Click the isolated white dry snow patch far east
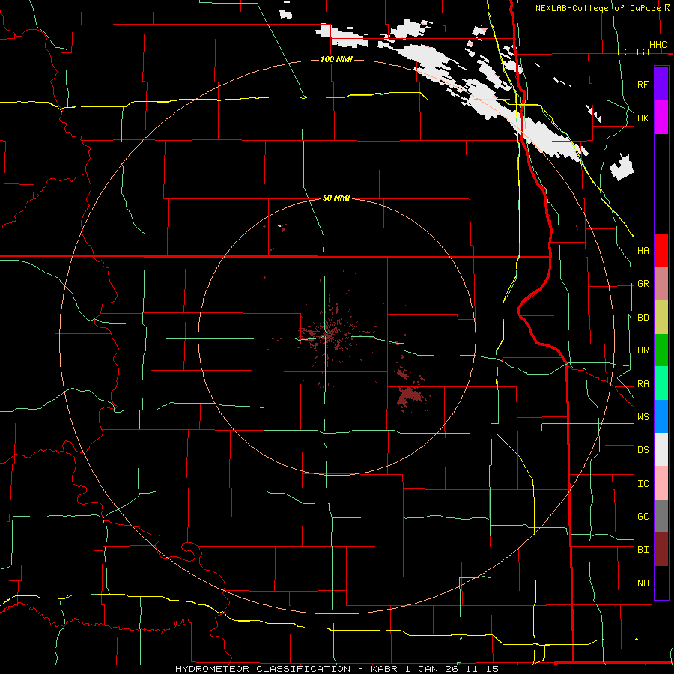 point(622,167)
